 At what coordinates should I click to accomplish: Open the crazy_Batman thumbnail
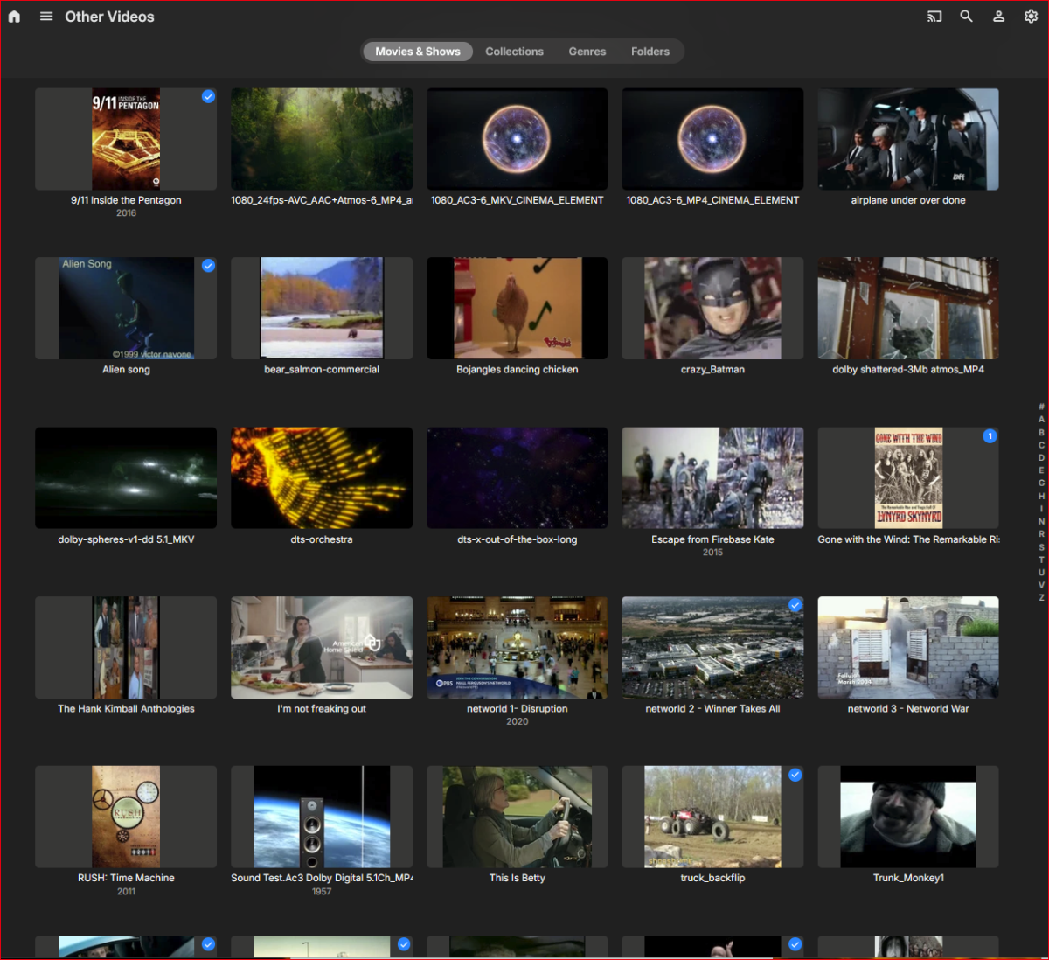[712, 308]
